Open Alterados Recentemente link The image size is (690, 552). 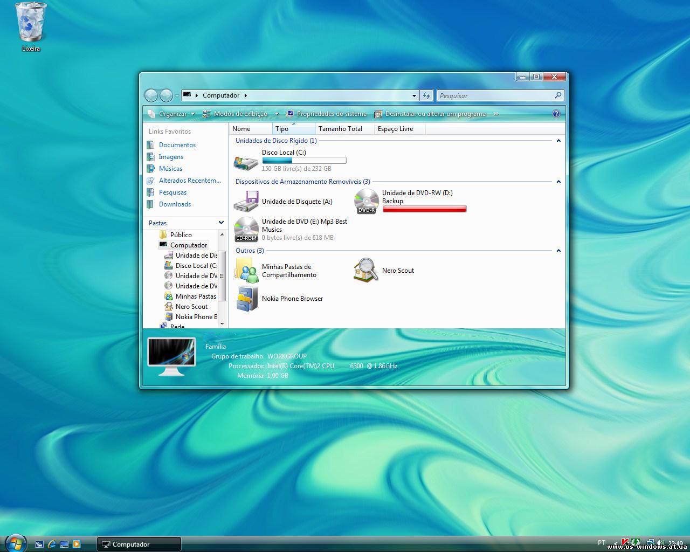click(x=184, y=181)
